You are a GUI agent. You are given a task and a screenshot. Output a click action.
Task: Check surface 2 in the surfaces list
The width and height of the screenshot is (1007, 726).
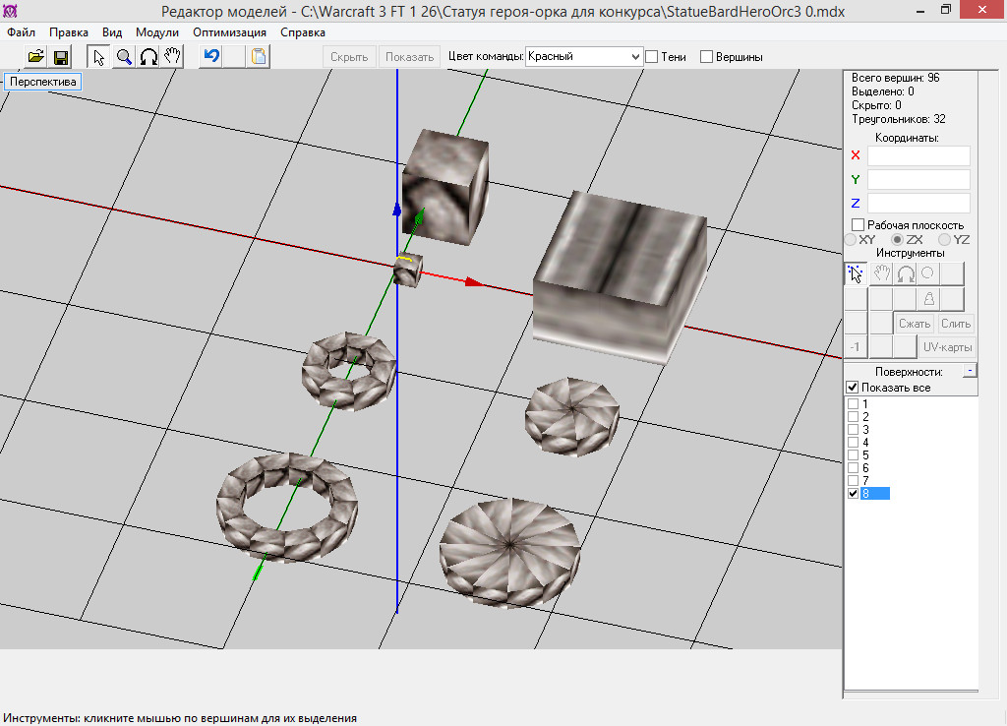[853, 417]
